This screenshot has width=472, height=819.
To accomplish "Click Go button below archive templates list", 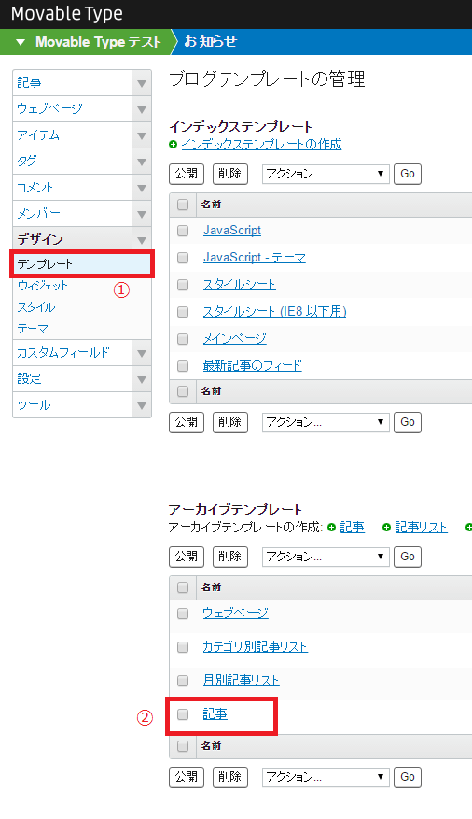I will (x=408, y=777).
